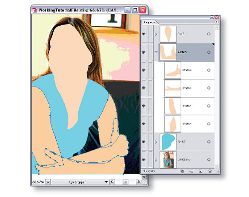Click the Create New Layer icon
Viewport: 249px width, 197px height.
tap(201, 171)
